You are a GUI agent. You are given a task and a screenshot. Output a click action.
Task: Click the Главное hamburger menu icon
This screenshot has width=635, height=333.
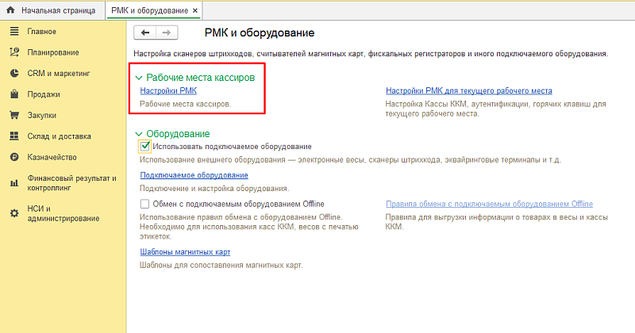[x=13, y=31]
